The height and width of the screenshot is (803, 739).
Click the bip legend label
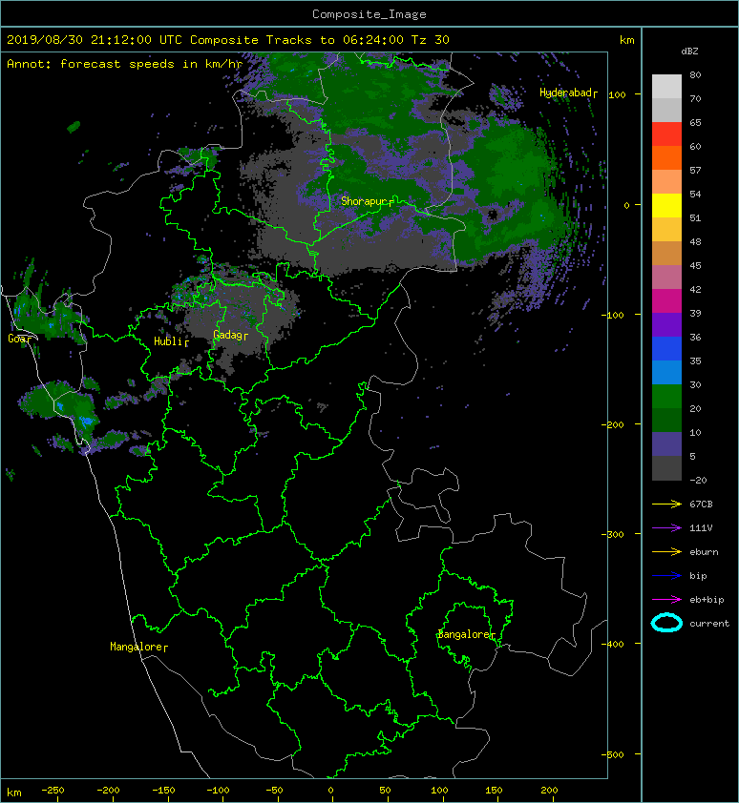(x=698, y=576)
